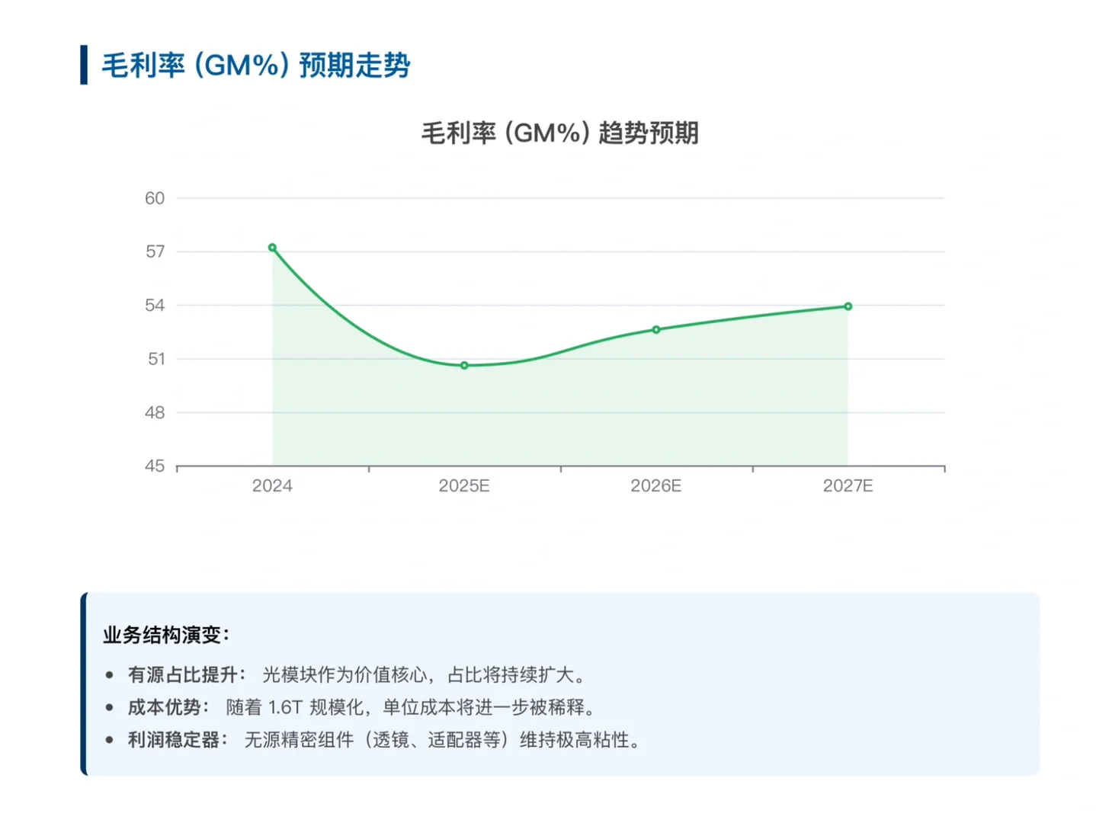Toggle highlight on the 2025E low point
The image size is (1096, 823).
(x=463, y=366)
